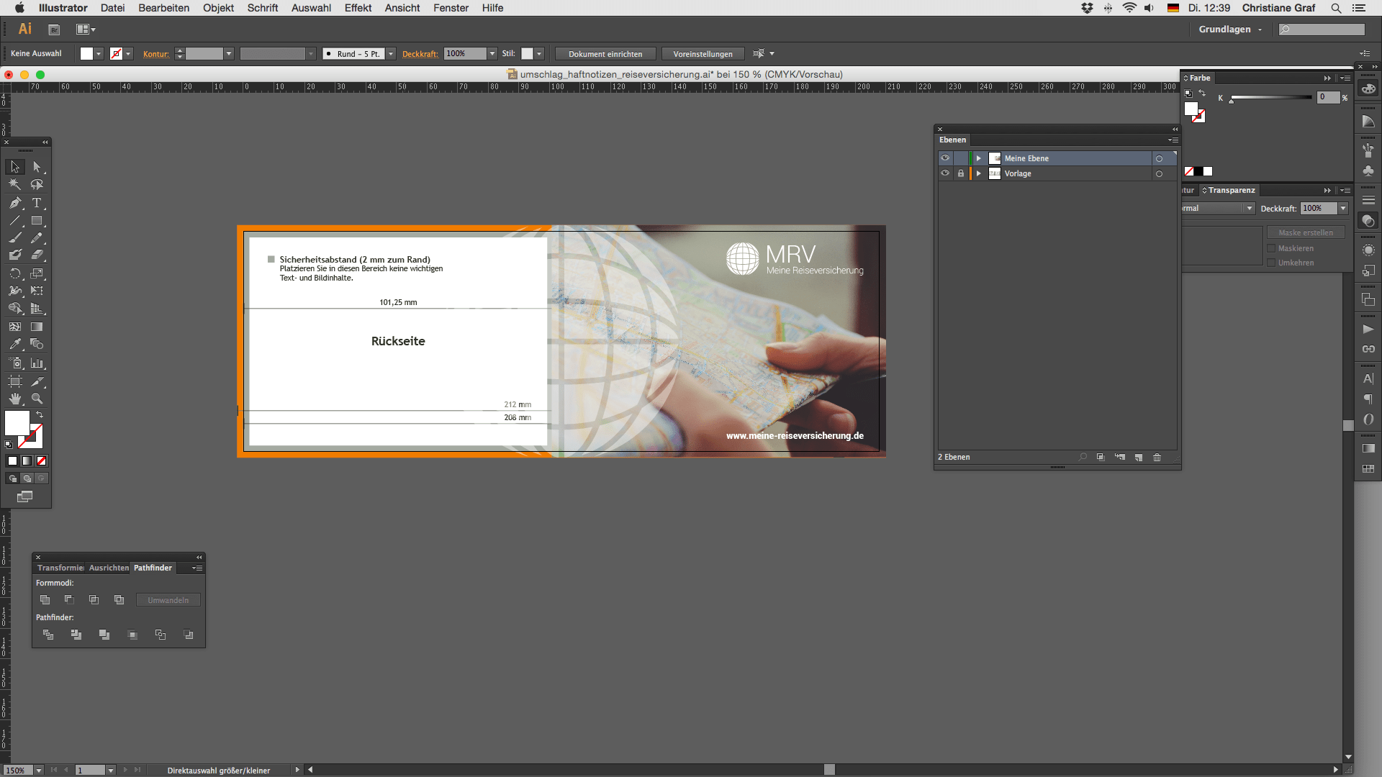1382x777 pixels.
Task: Unlock the Vorlage layer
Action: point(960,173)
